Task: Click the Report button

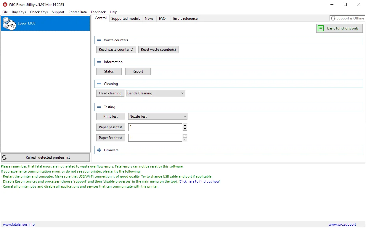Action: (138, 71)
